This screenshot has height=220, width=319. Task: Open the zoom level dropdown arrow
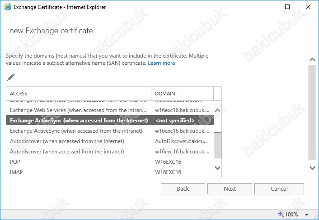pyautogui.click(x=306, y=214)
